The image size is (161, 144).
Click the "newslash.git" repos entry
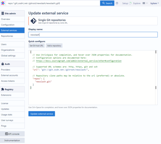coord(43,82)
